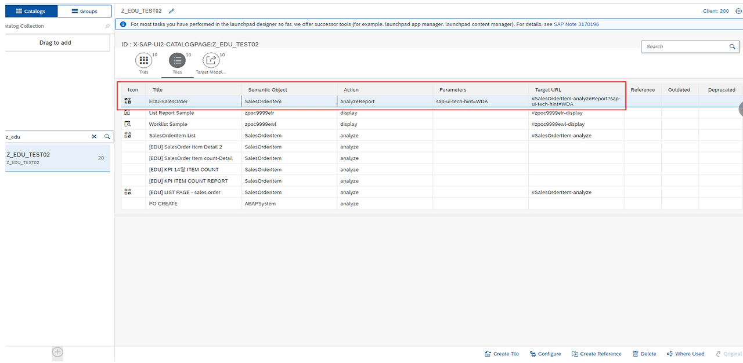This screenshot has height=363, width=743.
Task: Click the Semantic Object column header
Action: coord(289,90)
